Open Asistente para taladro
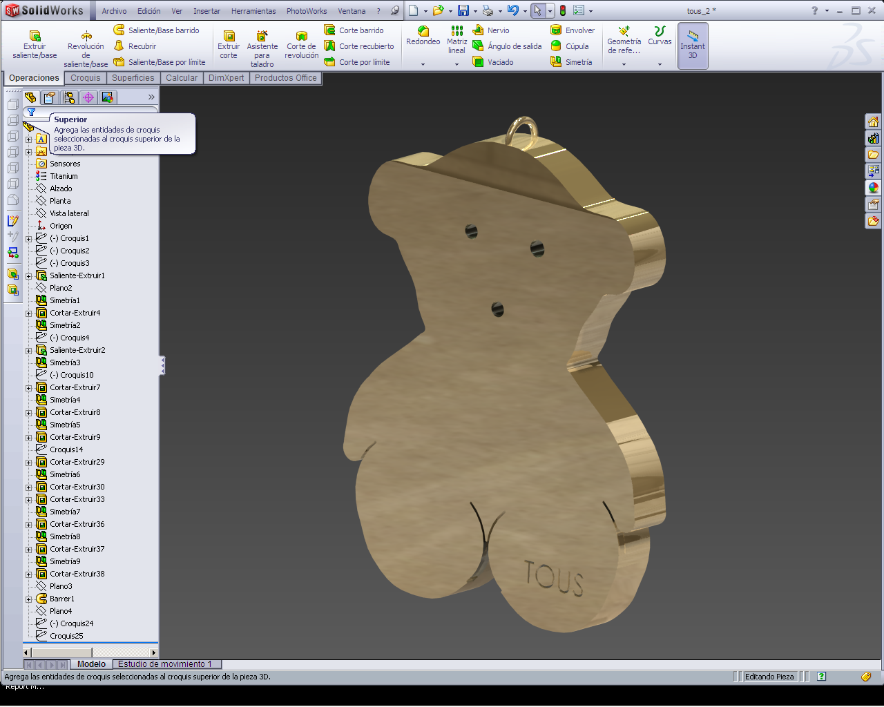The image size is (884, 707). coord(262,49)
